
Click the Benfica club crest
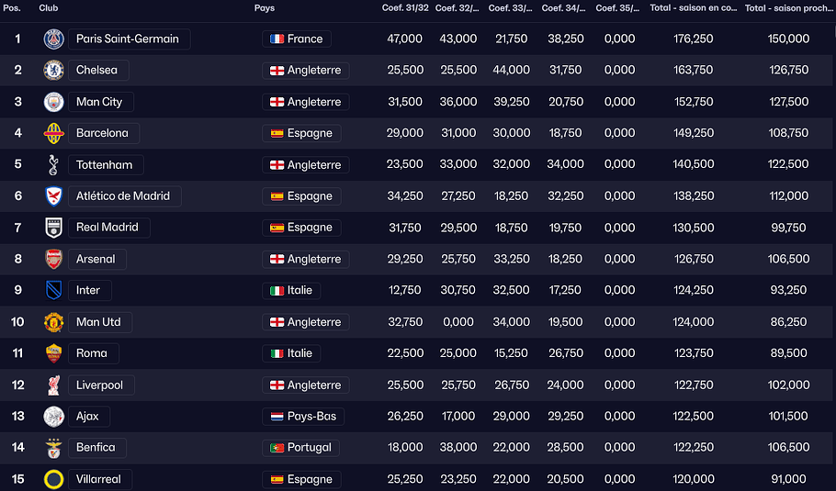53,448
